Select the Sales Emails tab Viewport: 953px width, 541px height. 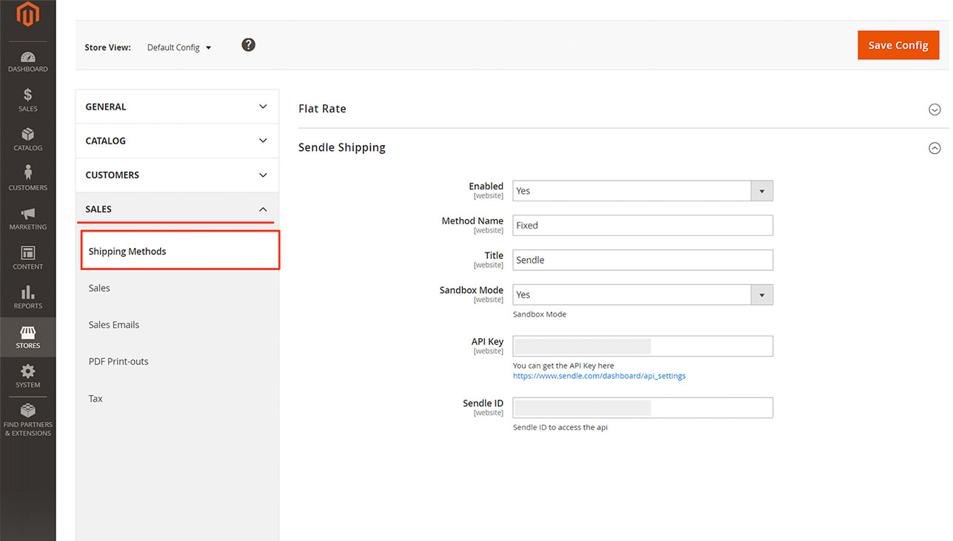(114, 325)
